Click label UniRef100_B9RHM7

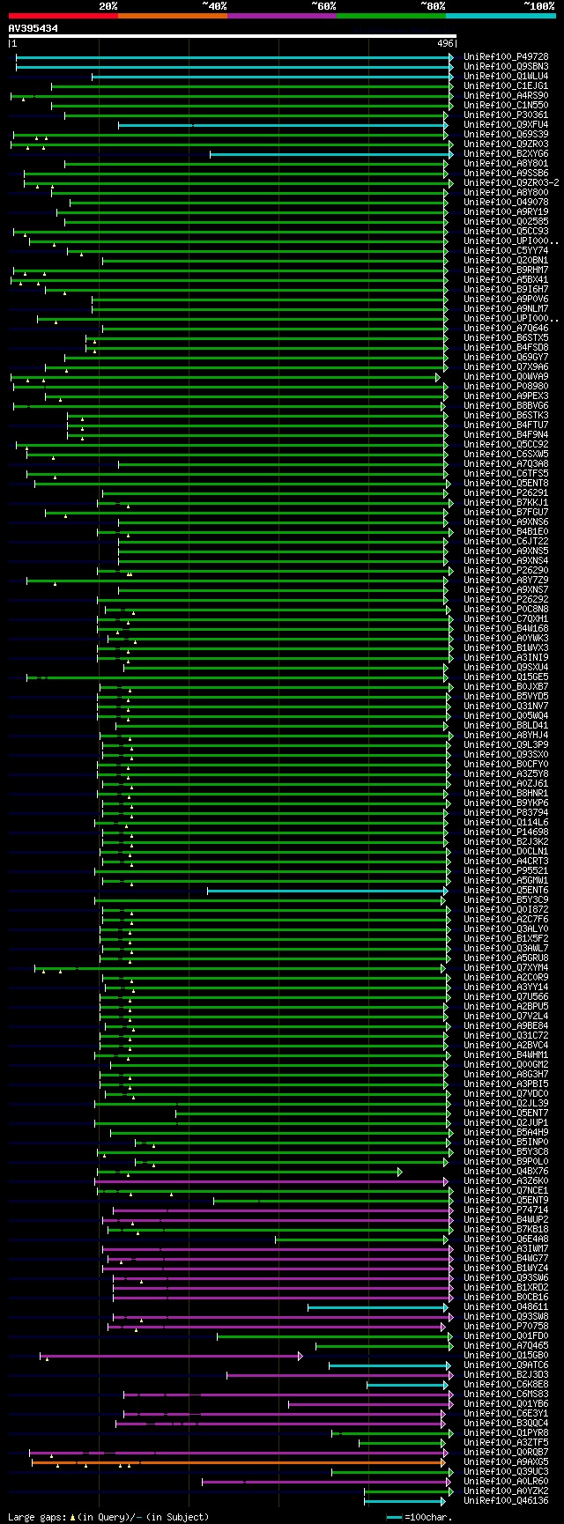[506, 270]
